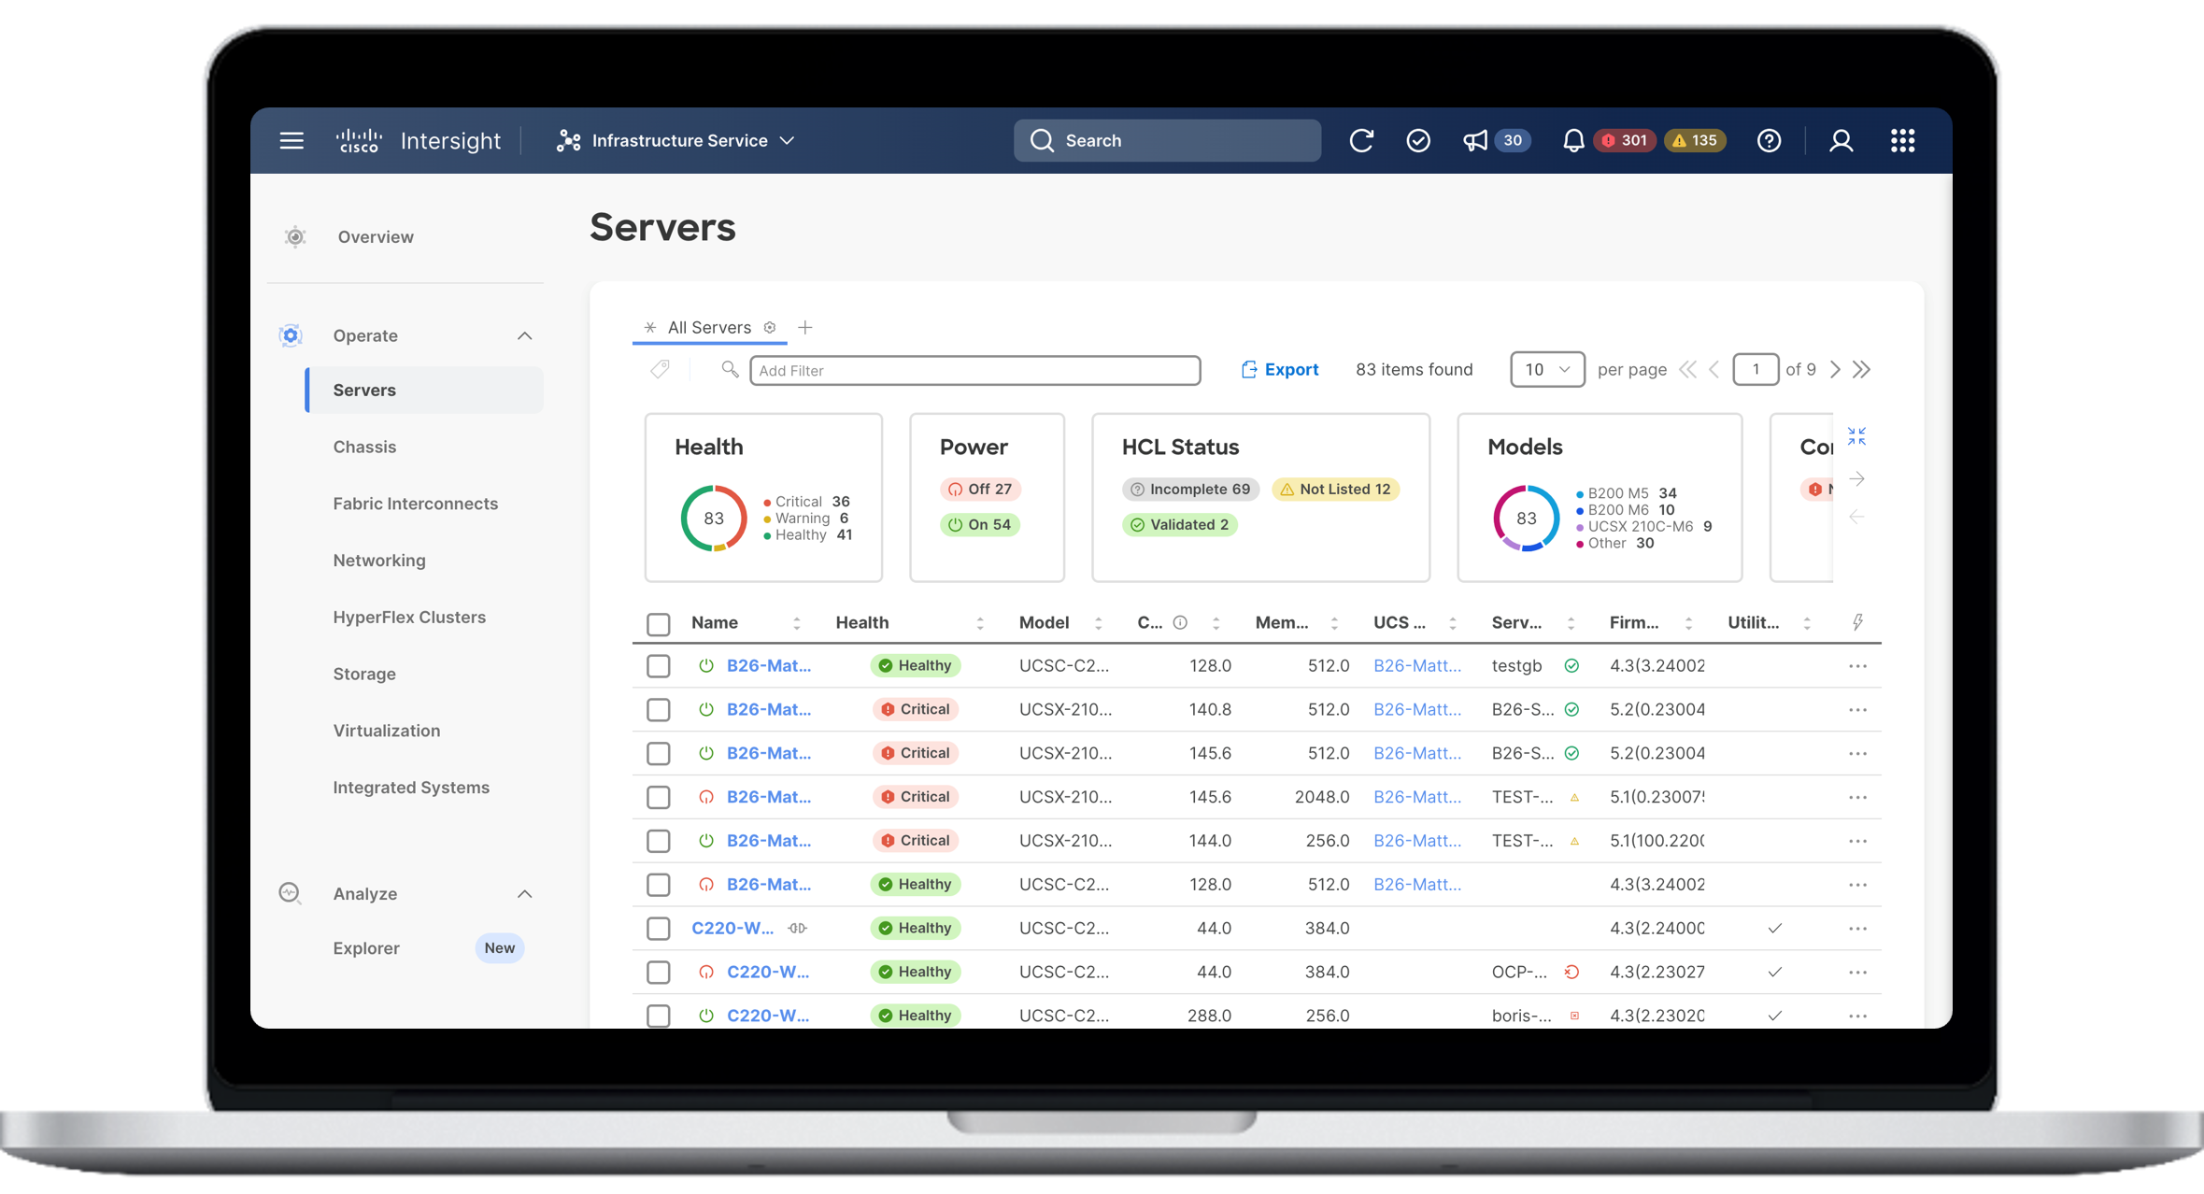Open the hamburger navigation menu

pos(291,140)
